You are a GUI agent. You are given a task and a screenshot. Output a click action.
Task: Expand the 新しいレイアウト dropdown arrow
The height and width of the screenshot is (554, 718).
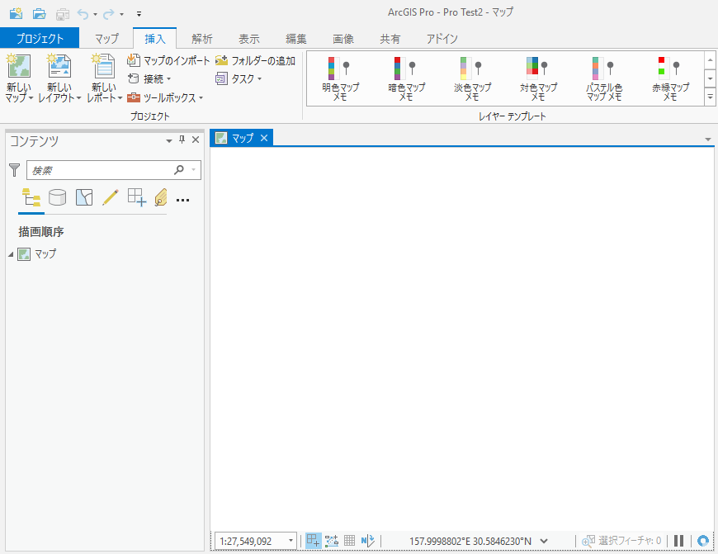pos(78,98)
